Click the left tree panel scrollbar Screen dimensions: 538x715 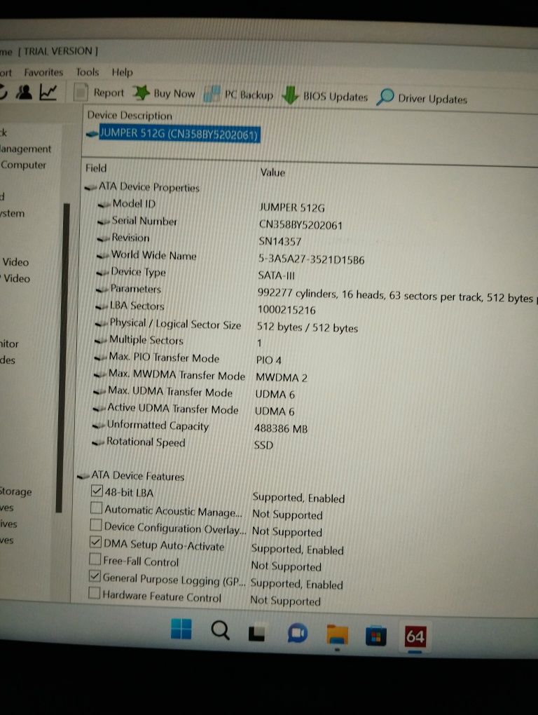click(64, 358)
